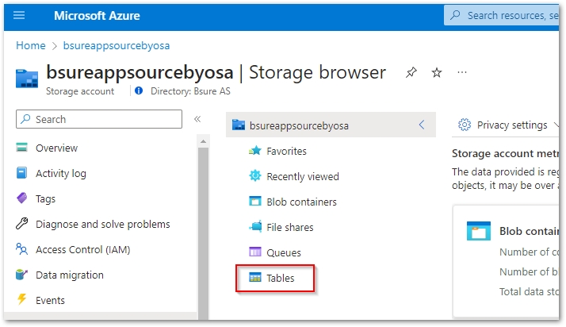Collapse the bsureappsourcebyosa storage tree pane

(422, 125)
